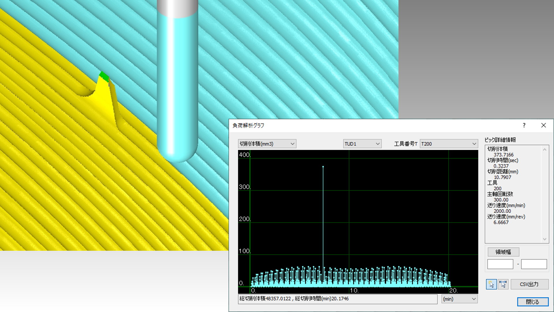Click the 300.00 spindle speed value

click(501, 200)
